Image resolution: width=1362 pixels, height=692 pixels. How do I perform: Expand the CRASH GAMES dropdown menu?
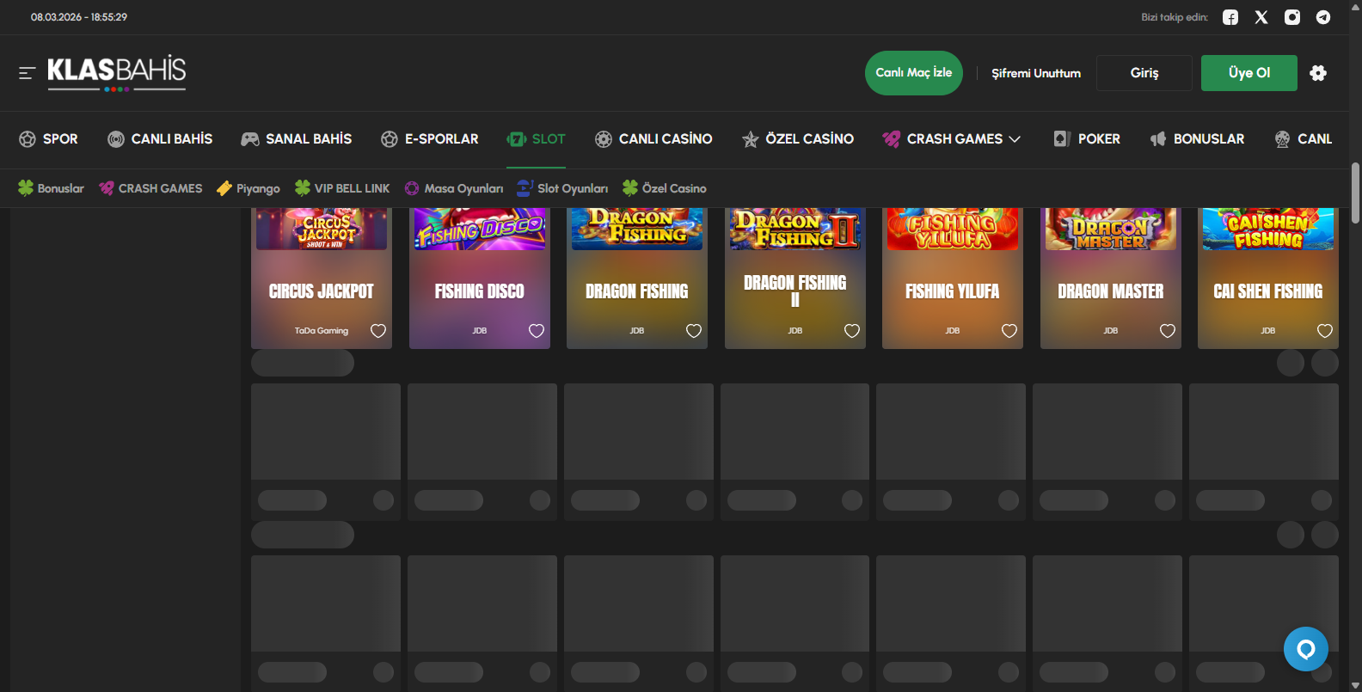coord(952,139)
